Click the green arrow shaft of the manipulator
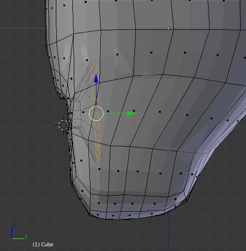 click(x=115, y=113)
